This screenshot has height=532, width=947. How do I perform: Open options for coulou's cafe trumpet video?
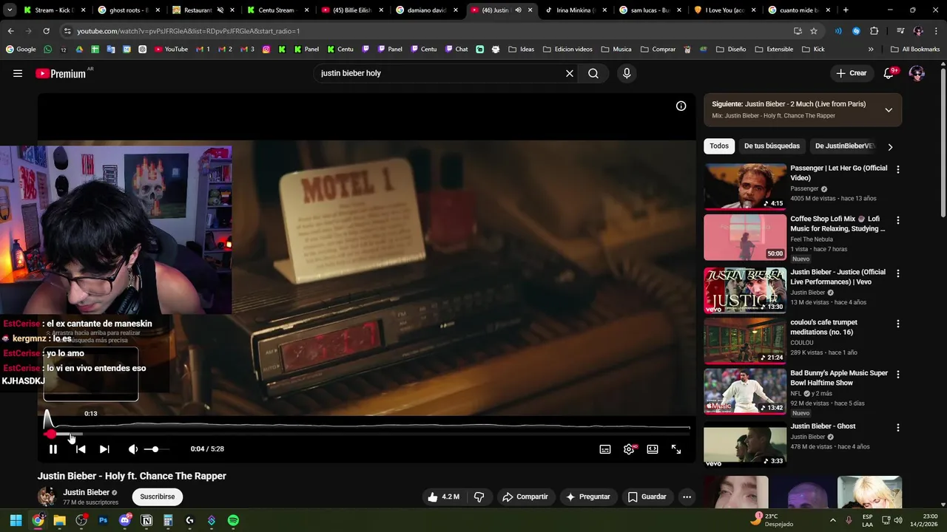pos(898,324)
